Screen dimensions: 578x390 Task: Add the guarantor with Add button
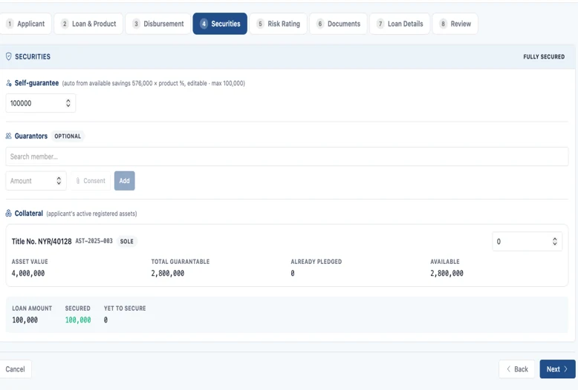pos(125,181)
